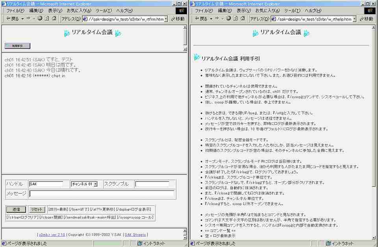Open お気に入り menu in the left window
The width and height of the screenshot is (378, 247).
79,11
